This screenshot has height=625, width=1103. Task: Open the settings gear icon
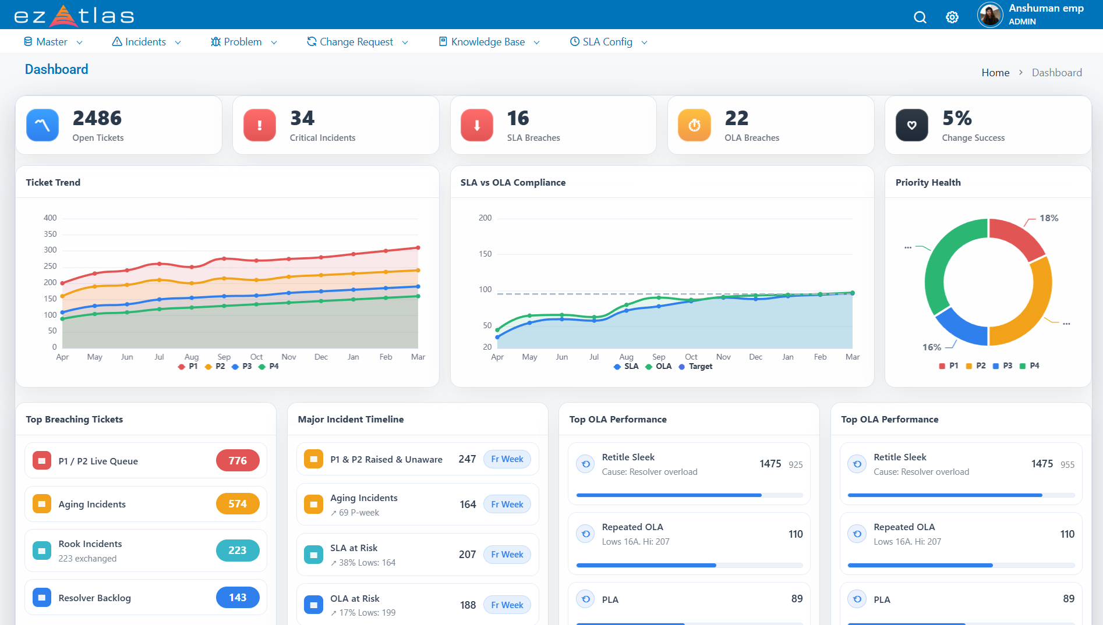click(952, 17)
